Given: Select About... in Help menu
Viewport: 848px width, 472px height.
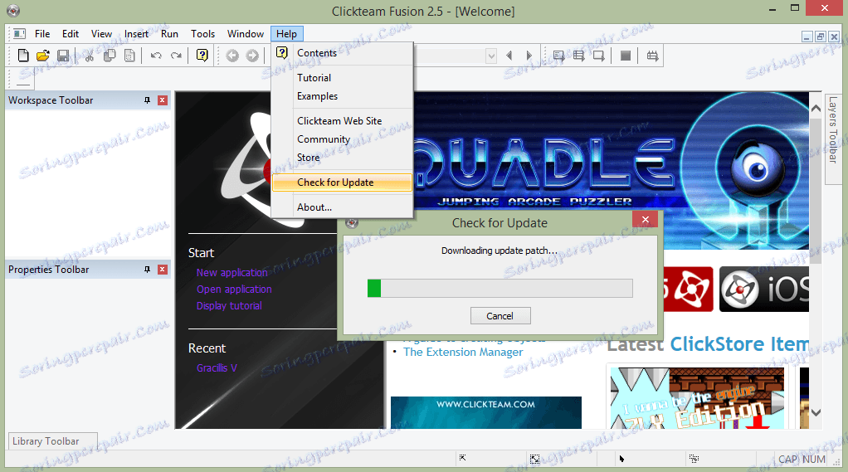Looking at the screenshot, I should (x=342, y=207).
